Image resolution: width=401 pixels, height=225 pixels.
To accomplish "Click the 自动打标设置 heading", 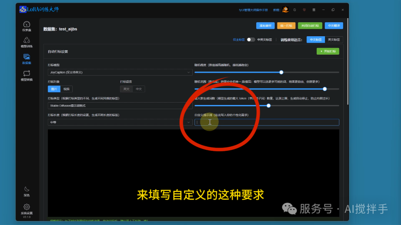I will pyautogui.click(x=58, y=51).
